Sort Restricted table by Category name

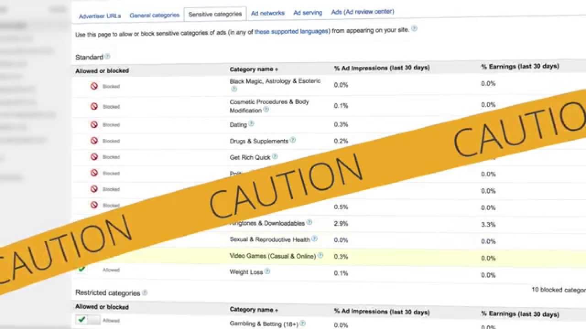tap(254, 310)
